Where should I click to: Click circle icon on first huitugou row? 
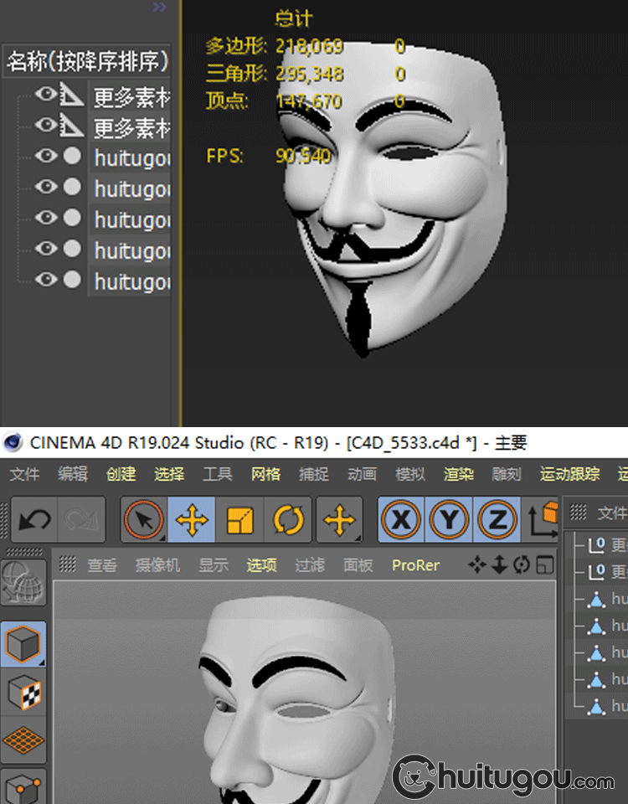click(x=72, y=156)
